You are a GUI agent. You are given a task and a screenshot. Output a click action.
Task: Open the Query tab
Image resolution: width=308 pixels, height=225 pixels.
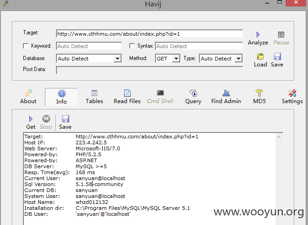(x=193, y=97)
